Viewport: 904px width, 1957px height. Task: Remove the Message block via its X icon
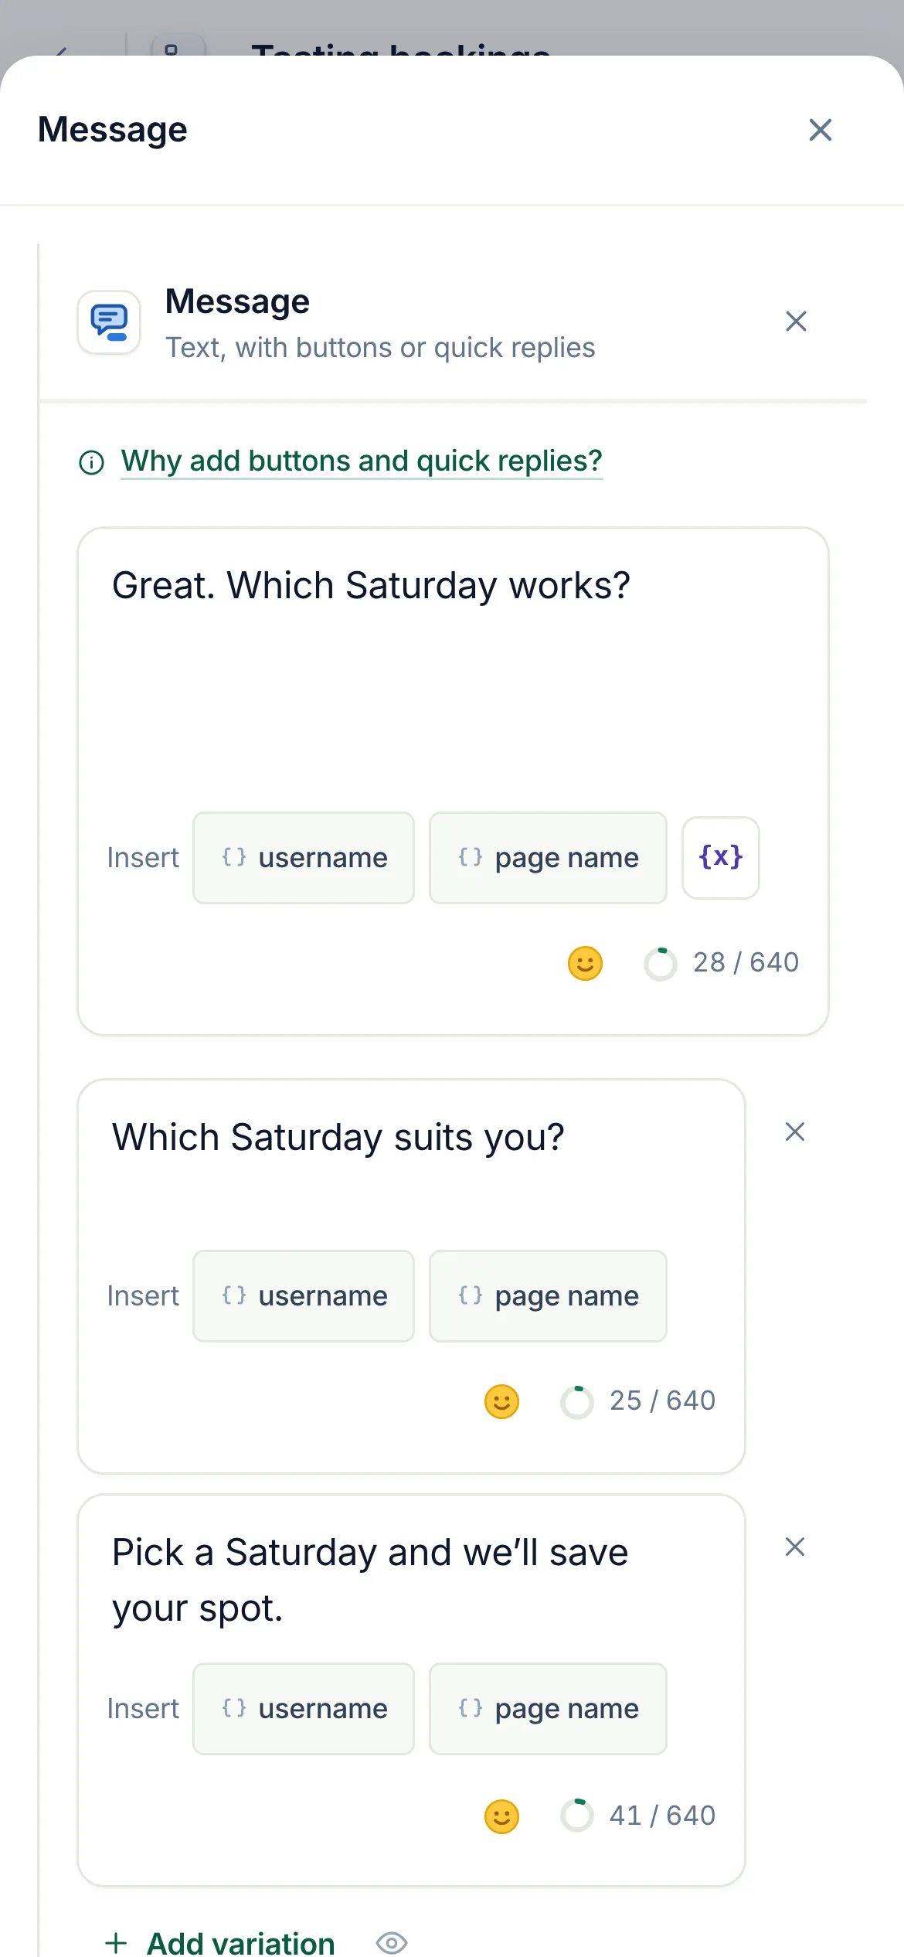click(x=796, y=321)
